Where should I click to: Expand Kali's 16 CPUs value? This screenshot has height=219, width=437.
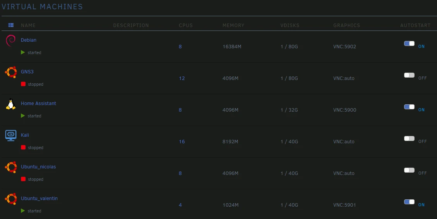182,142
